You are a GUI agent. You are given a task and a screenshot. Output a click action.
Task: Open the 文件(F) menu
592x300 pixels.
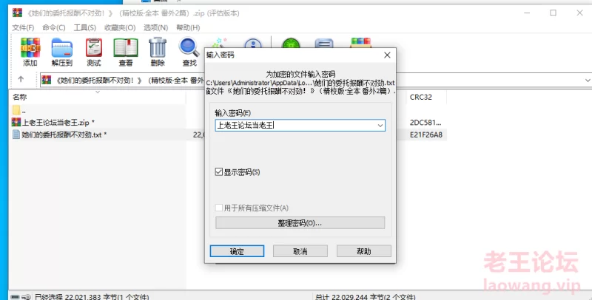click(23, 27)
